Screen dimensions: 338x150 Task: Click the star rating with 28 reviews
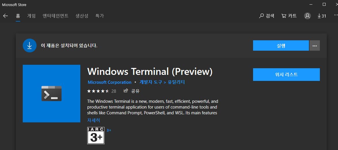[102, 91]
